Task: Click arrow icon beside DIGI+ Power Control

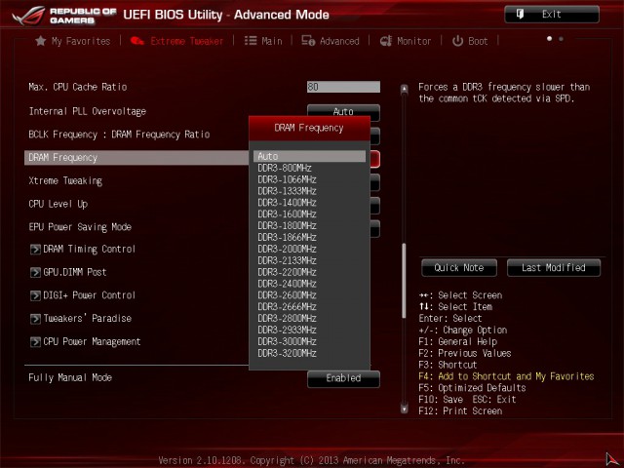Action: pyautogui.click(x=35, y=295)
